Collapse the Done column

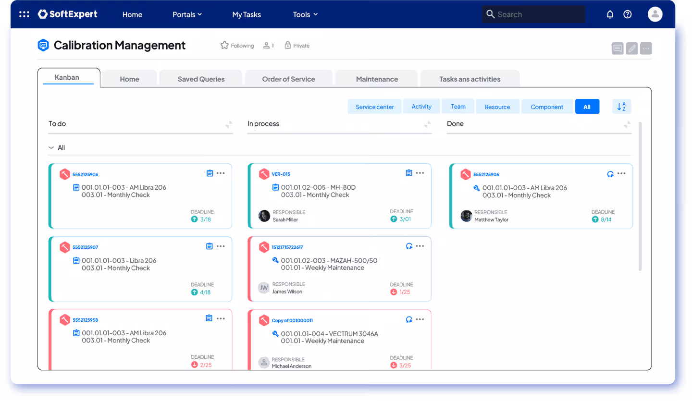coord(627,124)
